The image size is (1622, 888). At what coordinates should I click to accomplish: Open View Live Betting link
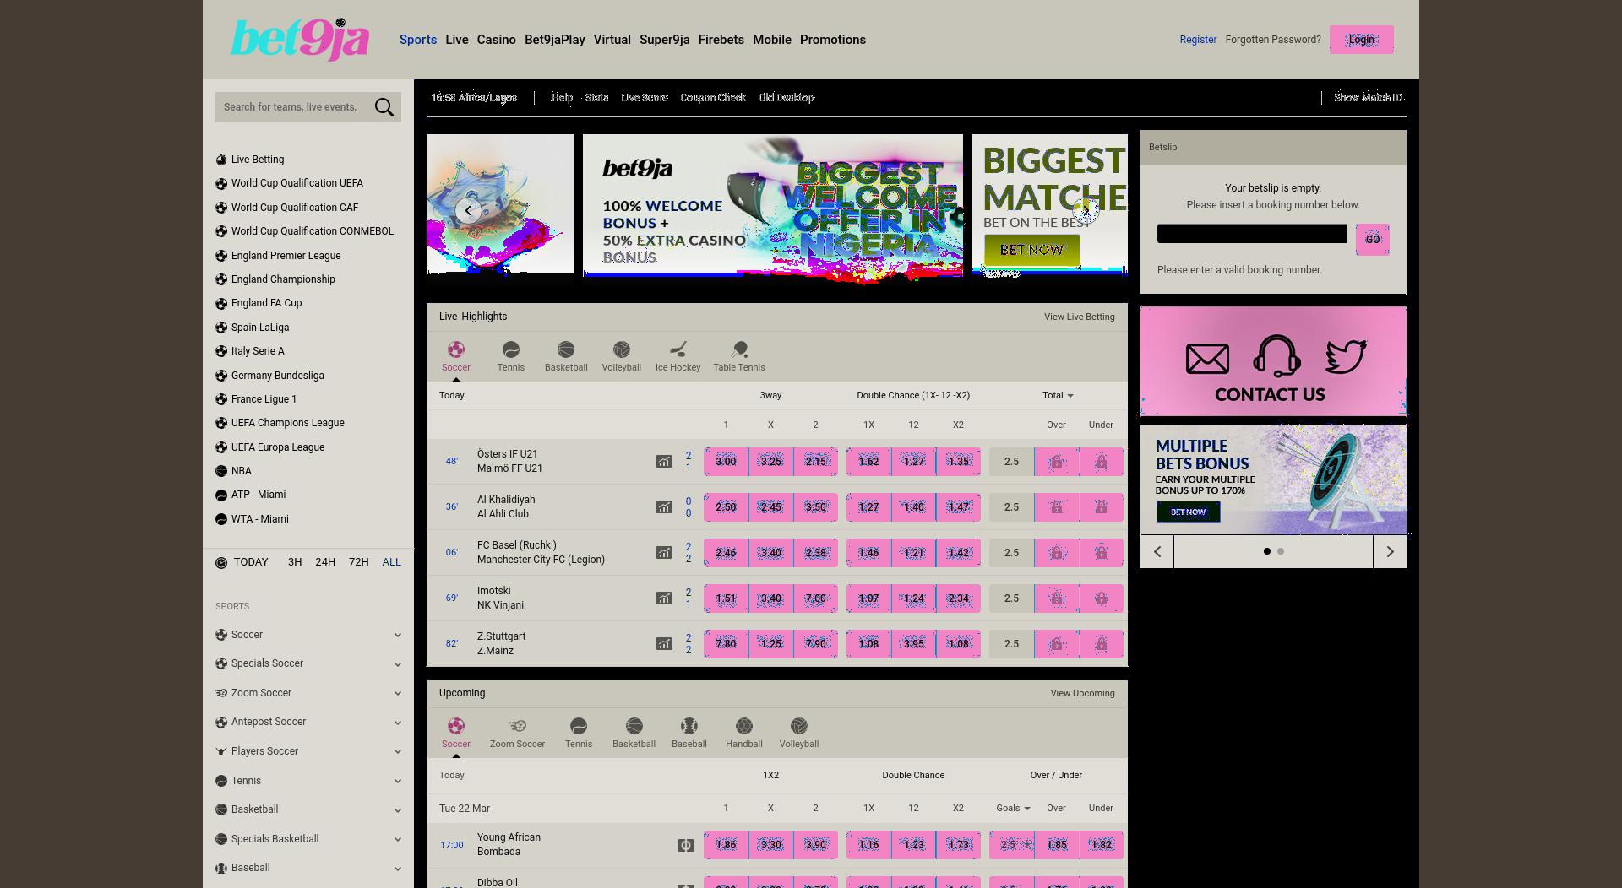[1080, 317]
